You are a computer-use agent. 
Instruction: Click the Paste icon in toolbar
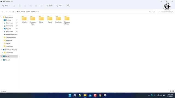25,6
